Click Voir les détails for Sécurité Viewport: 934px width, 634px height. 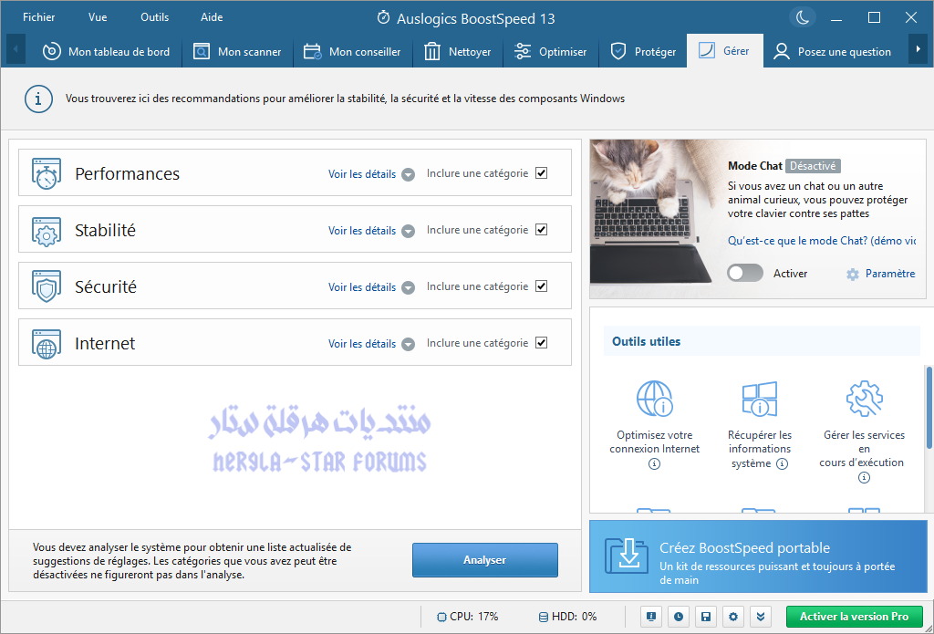[x=362, y=287]
